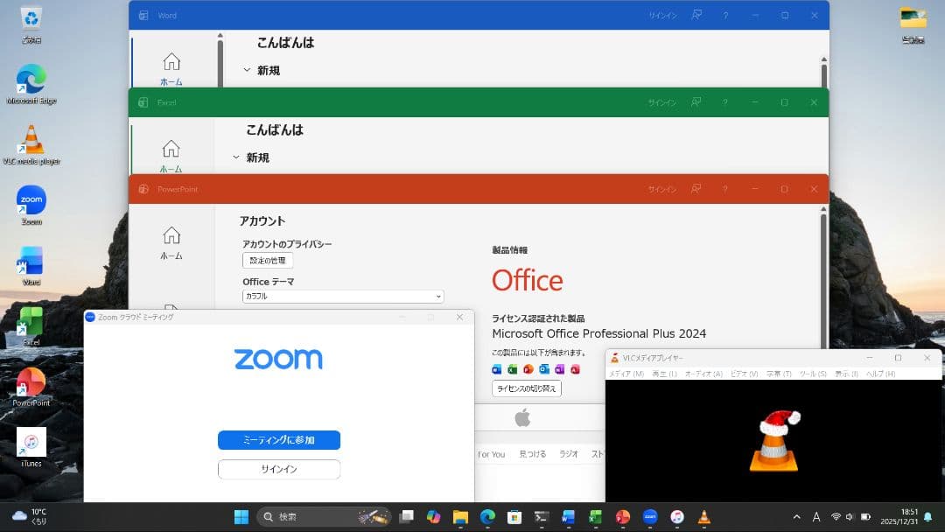Click the サインイン button in Zoom

(278, 470)
